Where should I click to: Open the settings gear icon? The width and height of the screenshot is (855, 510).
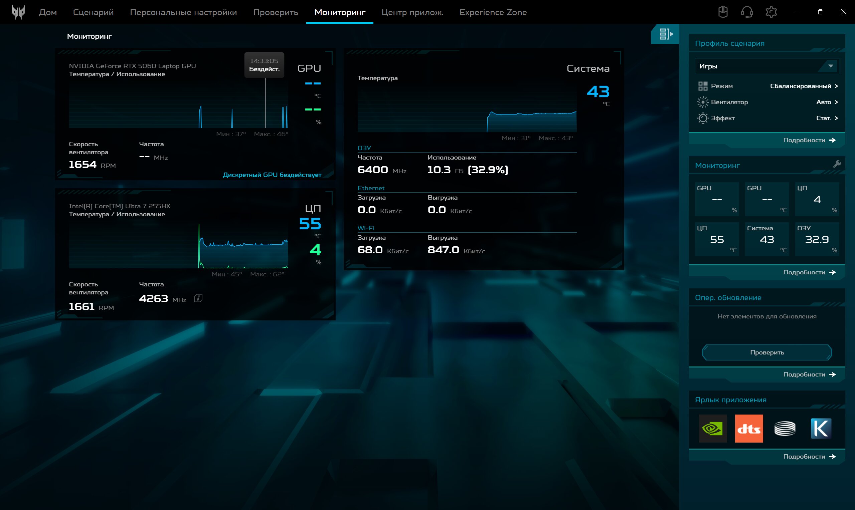771,12
